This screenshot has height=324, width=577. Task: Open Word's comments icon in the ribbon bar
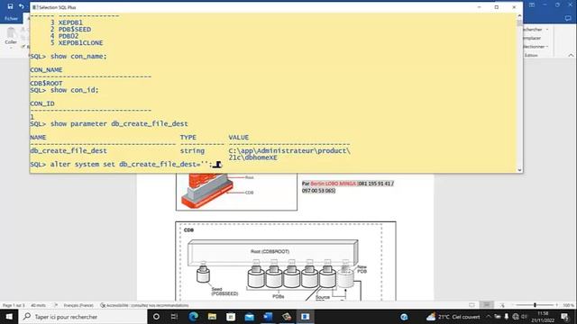click(568, 18)
